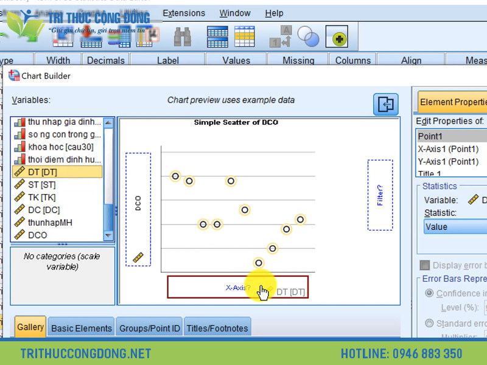Click the Chart Builder title icon

tap(13, 75)
